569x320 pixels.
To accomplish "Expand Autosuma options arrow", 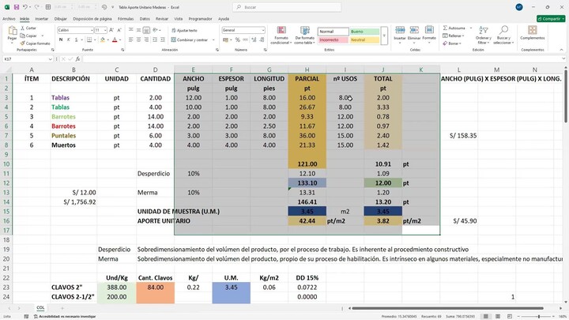I will pyautogui.click(x=471, y=28).
